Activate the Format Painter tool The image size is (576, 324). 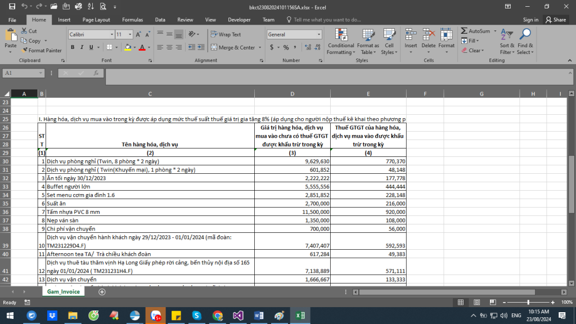point(42,50)
